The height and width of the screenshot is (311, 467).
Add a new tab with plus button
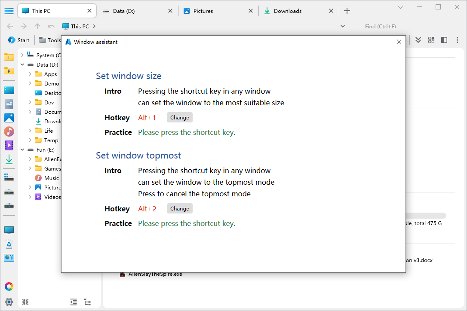click(347, 11)
